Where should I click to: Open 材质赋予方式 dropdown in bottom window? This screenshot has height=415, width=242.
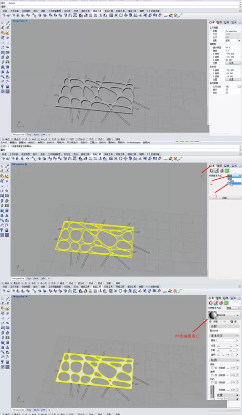pyautogui.click(x=233, y=308)
